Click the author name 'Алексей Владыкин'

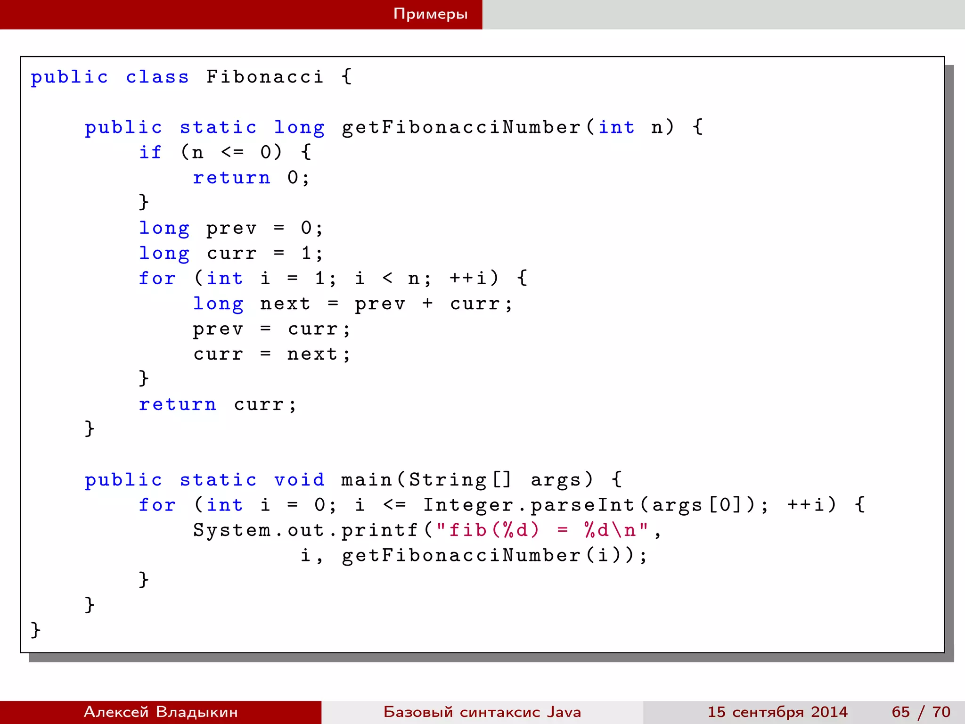pyautogui.click(x=161, y=712)
